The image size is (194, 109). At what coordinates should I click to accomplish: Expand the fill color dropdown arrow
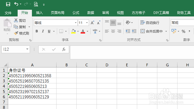[78, 31]
